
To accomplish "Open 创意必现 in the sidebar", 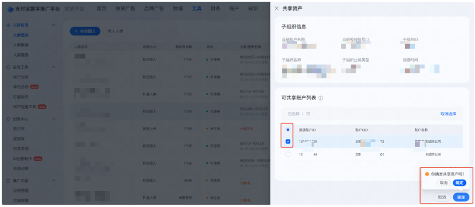I will [x=21, y=169].
